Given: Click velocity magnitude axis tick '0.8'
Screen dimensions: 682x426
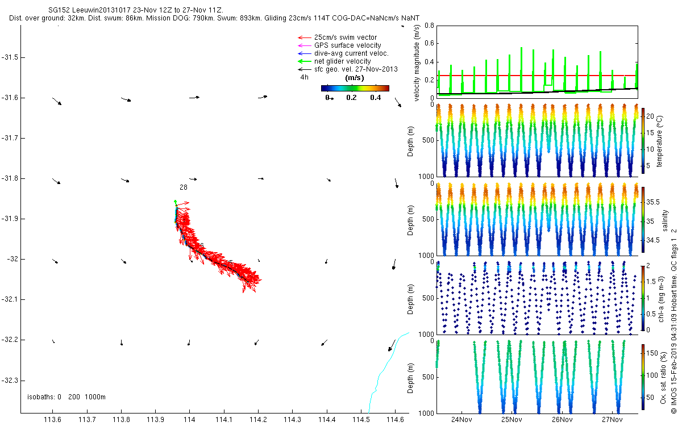Looking at the screenshot, I should 430,26.
